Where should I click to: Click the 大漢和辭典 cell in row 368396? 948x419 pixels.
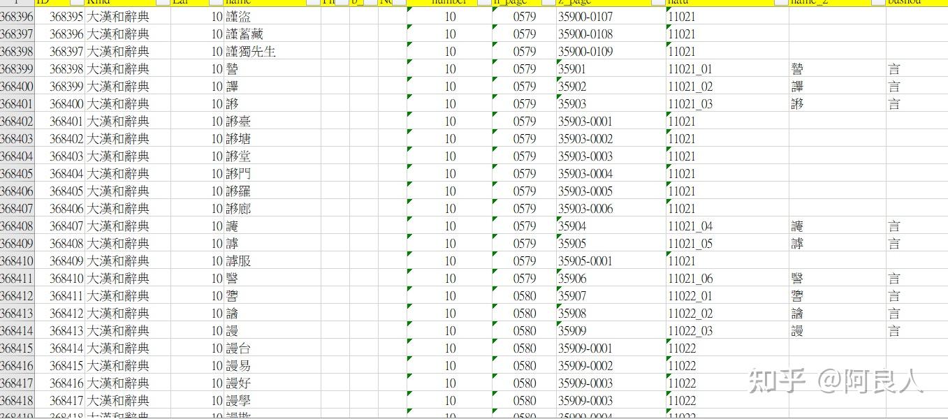tap(127, 17)
